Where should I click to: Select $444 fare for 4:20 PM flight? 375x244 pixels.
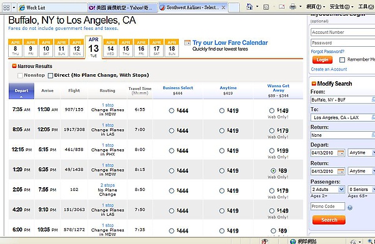coord(171,211)
